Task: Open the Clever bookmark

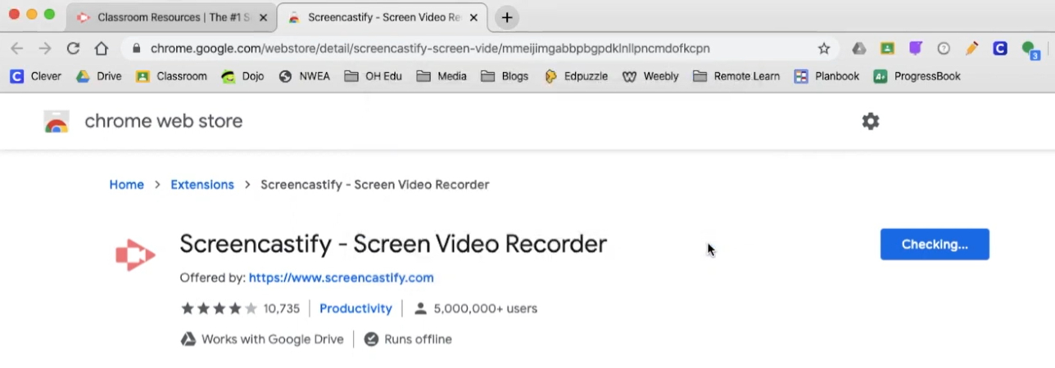Action: (35, 76)
